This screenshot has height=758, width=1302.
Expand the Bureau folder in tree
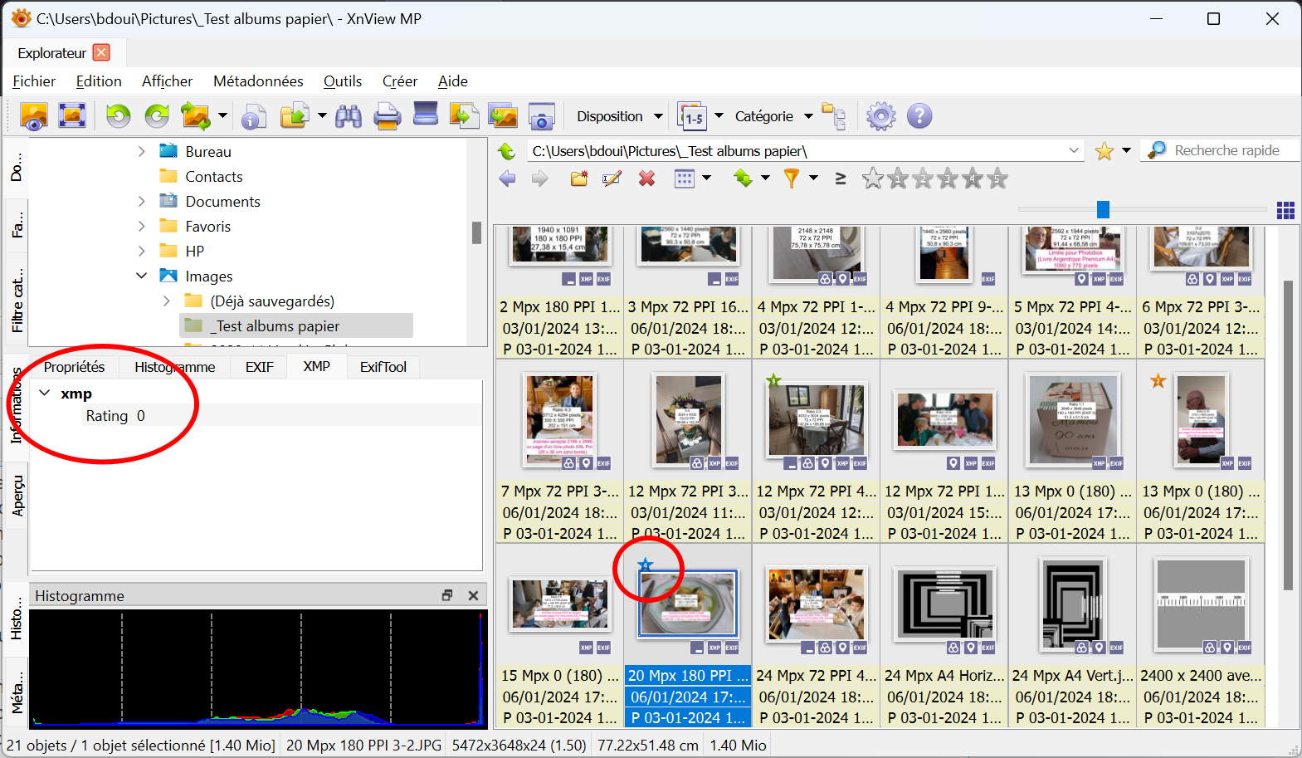(141, 152)
